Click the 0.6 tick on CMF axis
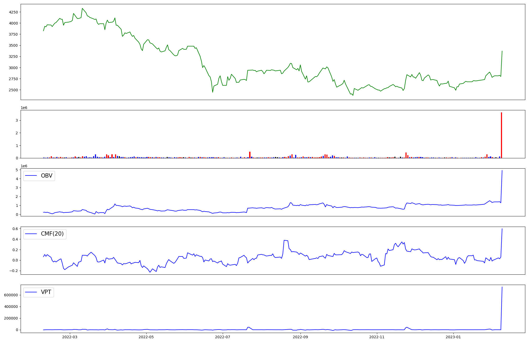529x343 pixels. tap(15, 229)
